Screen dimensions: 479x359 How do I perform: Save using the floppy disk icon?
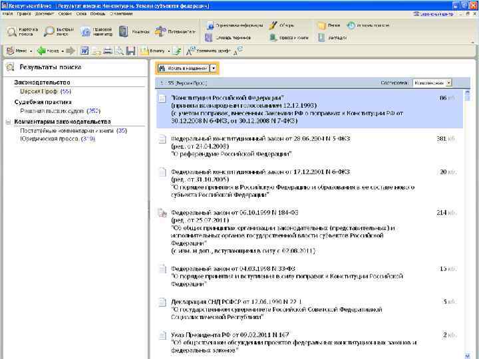coord(131,51)
